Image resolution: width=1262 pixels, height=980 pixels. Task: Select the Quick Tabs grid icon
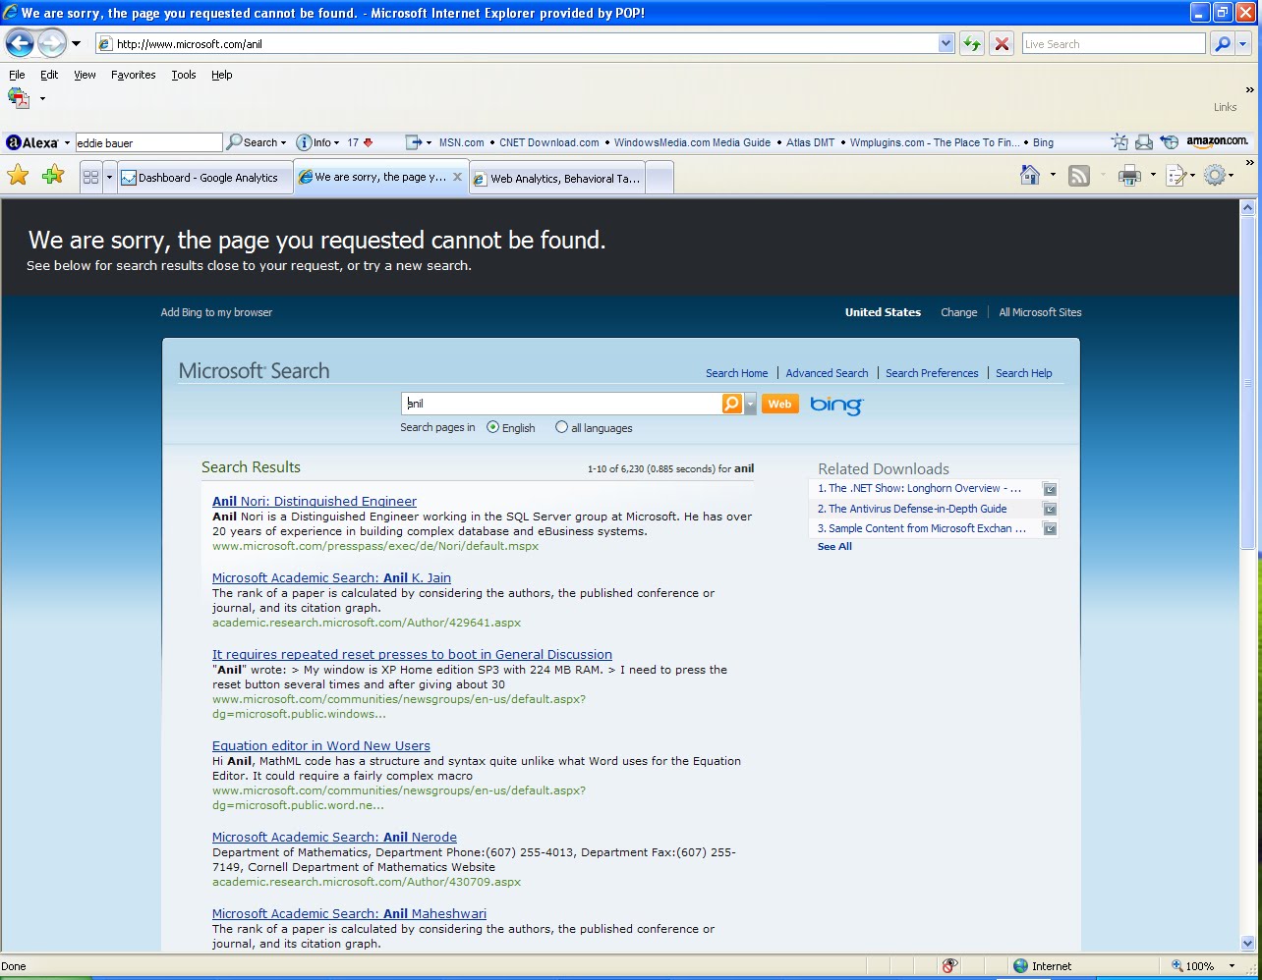point(93,176)
